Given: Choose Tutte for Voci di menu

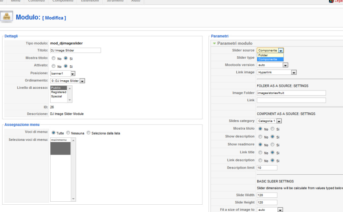Looking at the screenshot, I should pos(53,133).
